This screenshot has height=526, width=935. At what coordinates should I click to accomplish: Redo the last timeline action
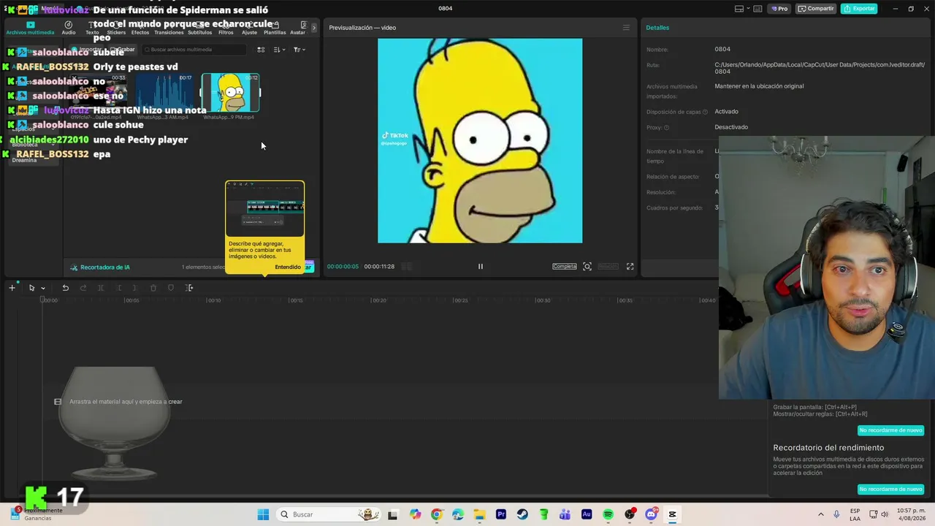tap(83, 288)
